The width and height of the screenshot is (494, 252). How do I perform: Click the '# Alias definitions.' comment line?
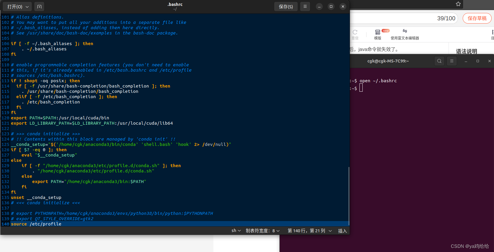pos(37,17)
